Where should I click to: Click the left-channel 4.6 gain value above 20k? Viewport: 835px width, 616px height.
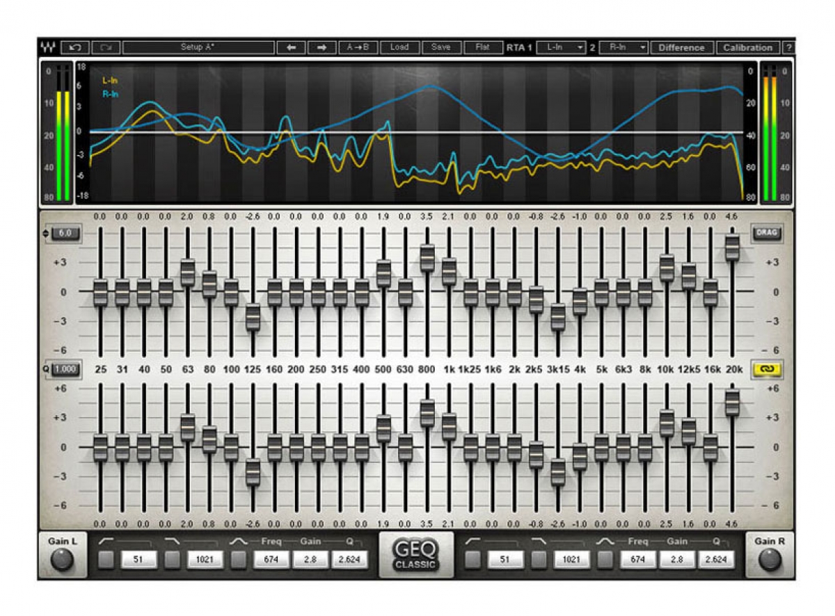click(732, 217)
